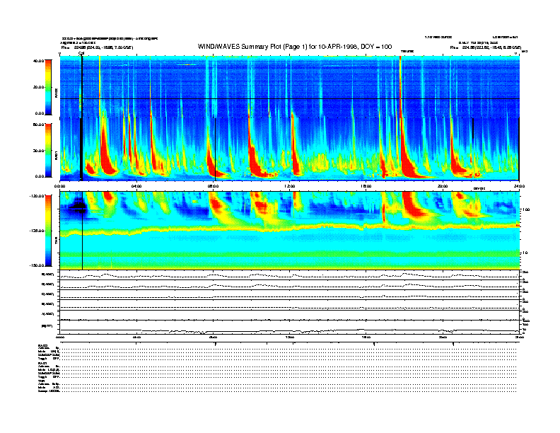Click the 100 label on TNR right axis

click(x=526, y=209)
